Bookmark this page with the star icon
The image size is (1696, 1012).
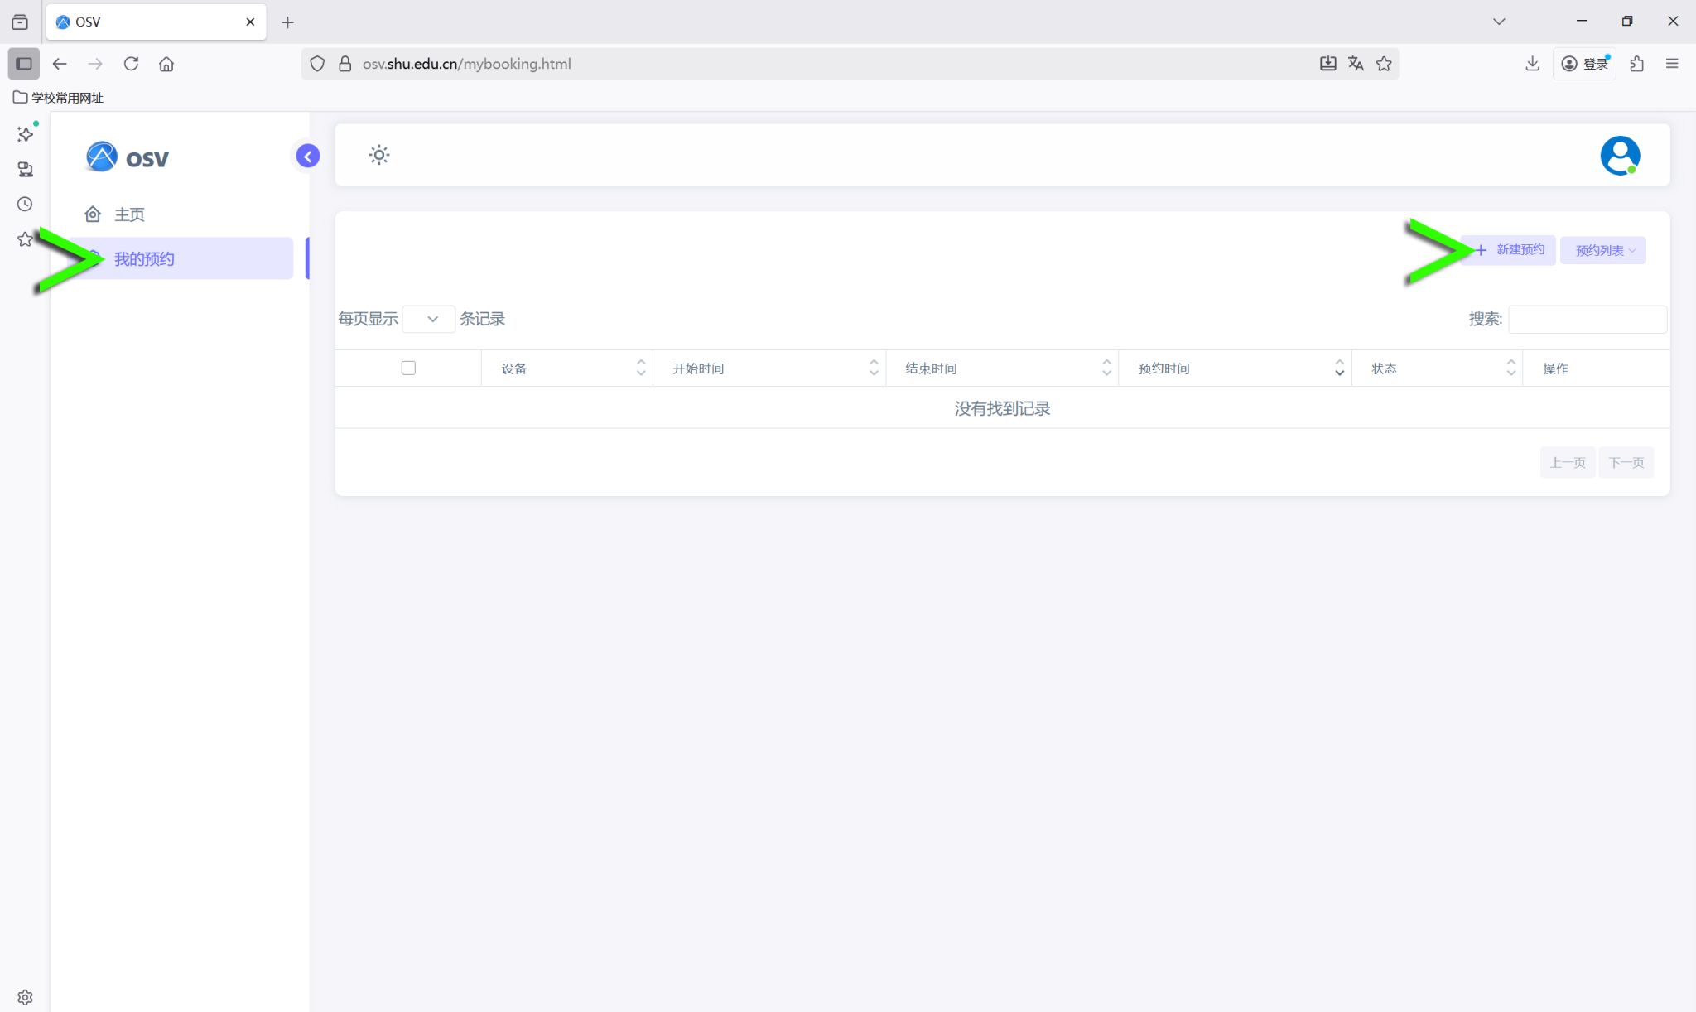(1384, 64)
